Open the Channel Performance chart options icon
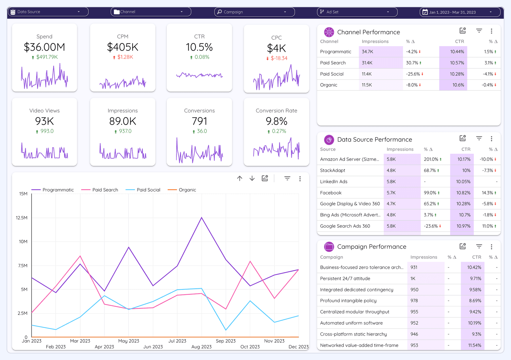The height and width of the screenshot is (360, 511). point(463,30)
